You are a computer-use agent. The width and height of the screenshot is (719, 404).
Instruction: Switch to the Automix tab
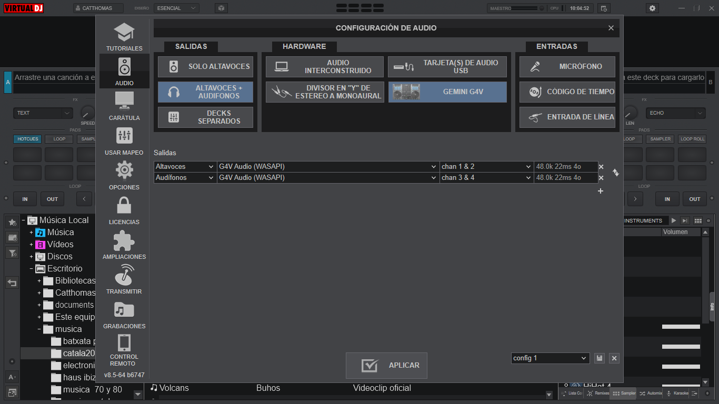(x=651, y=393)
